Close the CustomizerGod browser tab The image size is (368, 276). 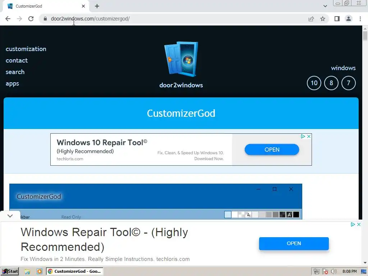[x=83, y=6]
